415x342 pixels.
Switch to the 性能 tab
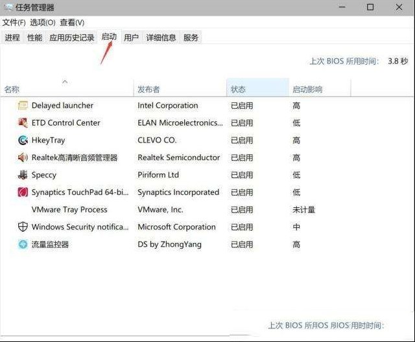(34, 38)
